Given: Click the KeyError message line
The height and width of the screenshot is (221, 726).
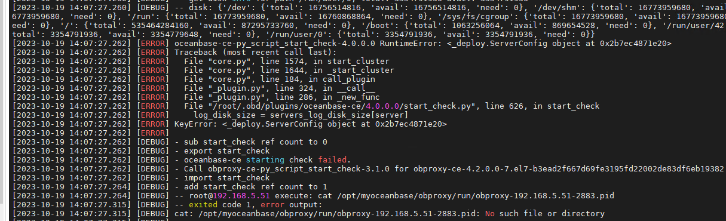Looking at the screenshot, I should (x=310, y=124).
